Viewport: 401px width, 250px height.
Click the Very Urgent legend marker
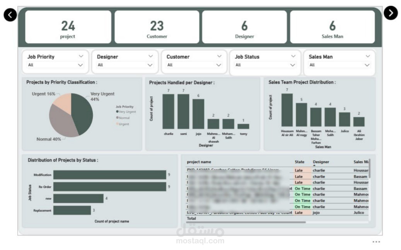117,111
